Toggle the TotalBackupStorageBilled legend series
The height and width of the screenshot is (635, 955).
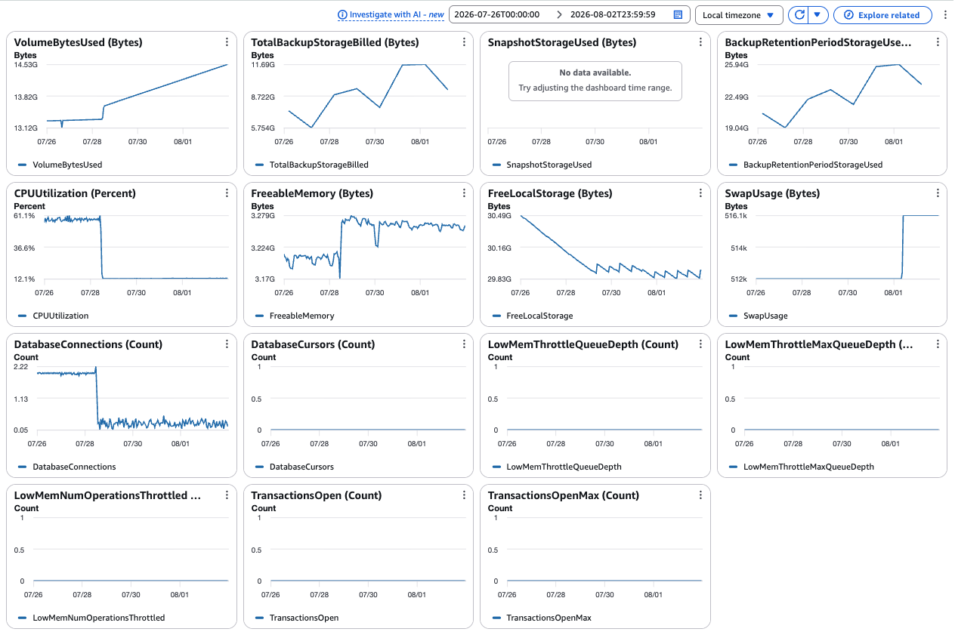[311, 165]
